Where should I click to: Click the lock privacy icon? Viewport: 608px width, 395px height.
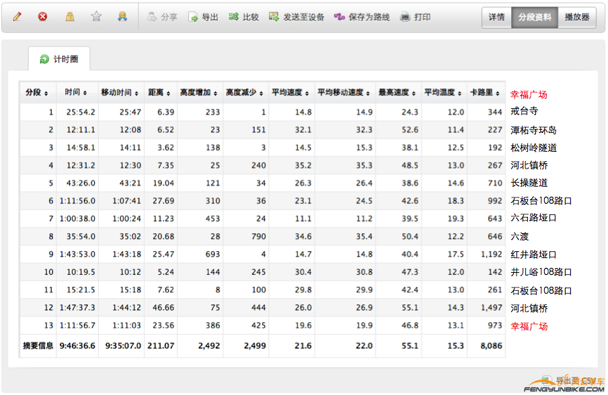click(x=69, y=17)
